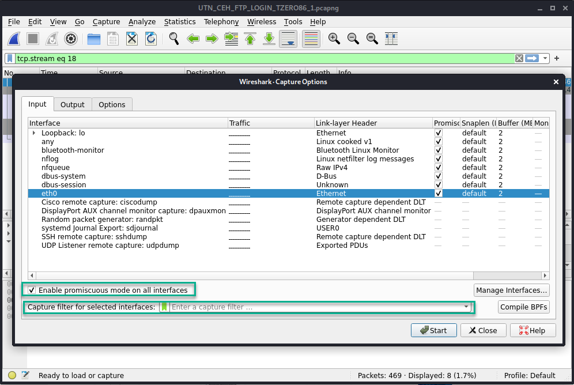Clear the tcp.stream display filter
This screenshot has width=574, height=385.
coord(519,59)
